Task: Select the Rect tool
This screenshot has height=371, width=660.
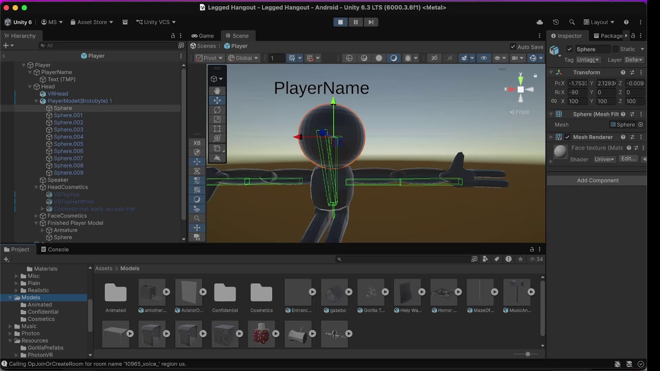Action: 217,129
